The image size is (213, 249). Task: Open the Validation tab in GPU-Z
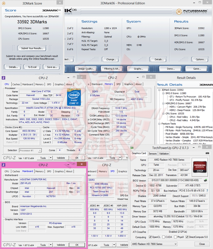click(x=164, y=153)
